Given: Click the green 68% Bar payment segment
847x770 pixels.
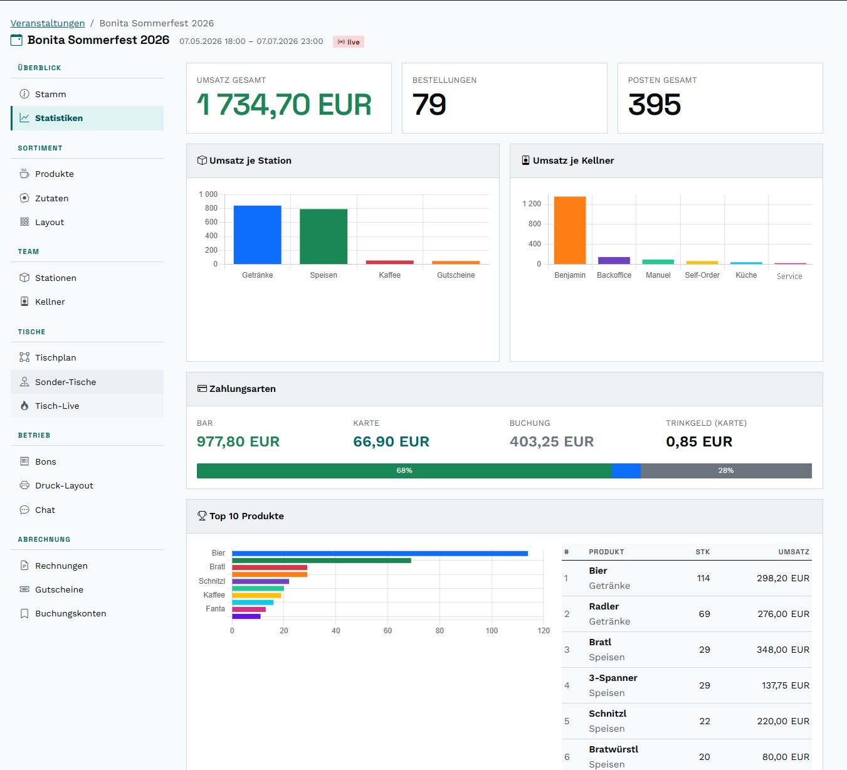Looking at the screenshot, I should click(404, 471).
